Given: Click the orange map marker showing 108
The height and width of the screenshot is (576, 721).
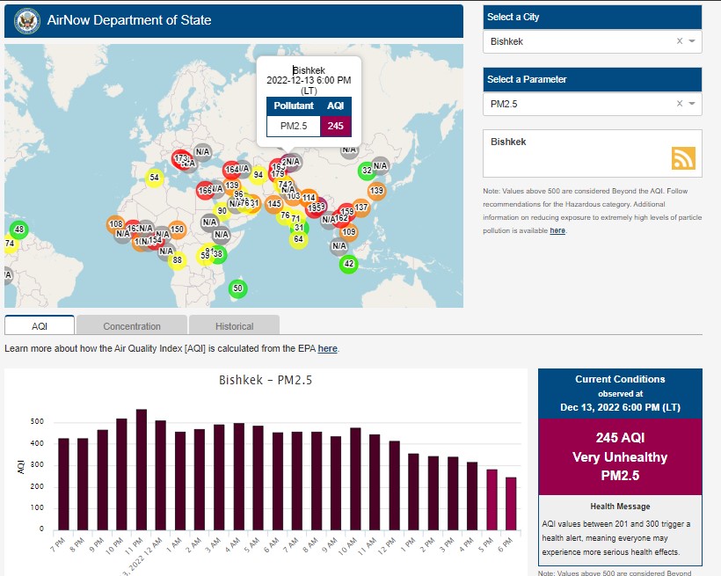Looking at the screenshot, I should tap(115, 224).
